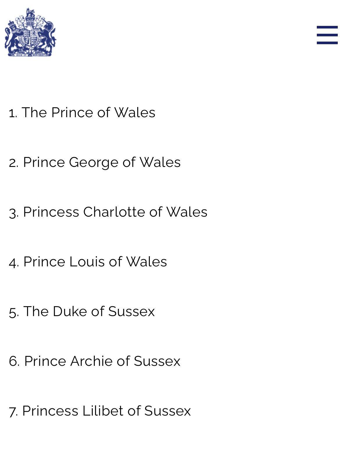Click "Princess Charlotte of Wales" text
This screenshot has height=449, width=343.
(115, 212)
